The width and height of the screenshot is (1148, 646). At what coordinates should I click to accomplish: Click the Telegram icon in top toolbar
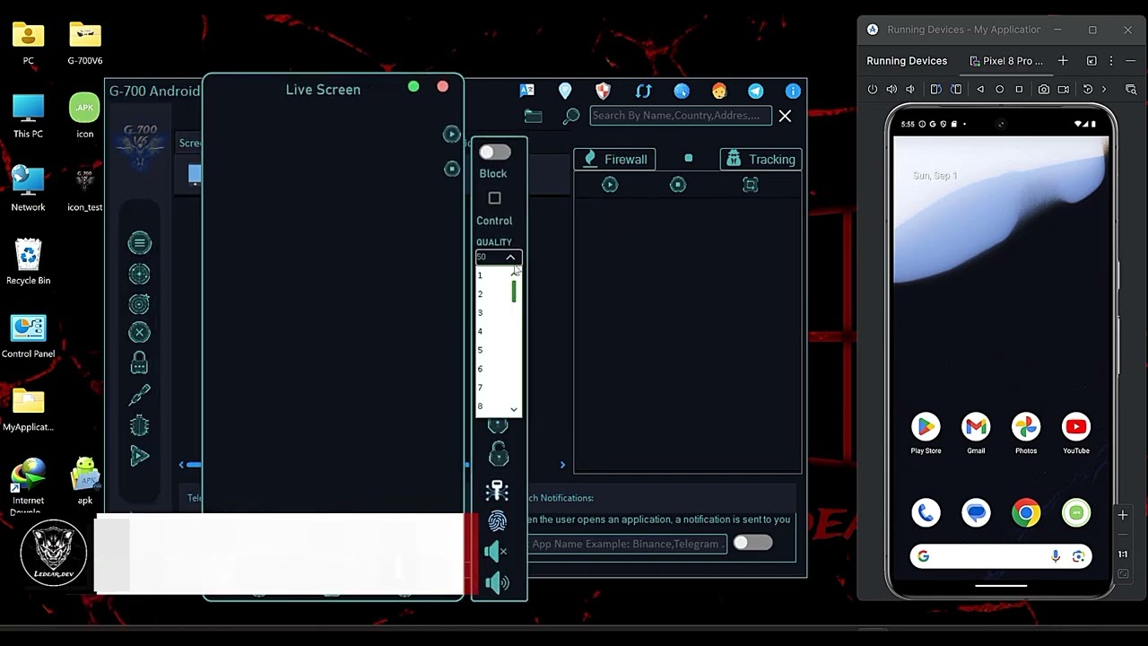tap(756, 92)
